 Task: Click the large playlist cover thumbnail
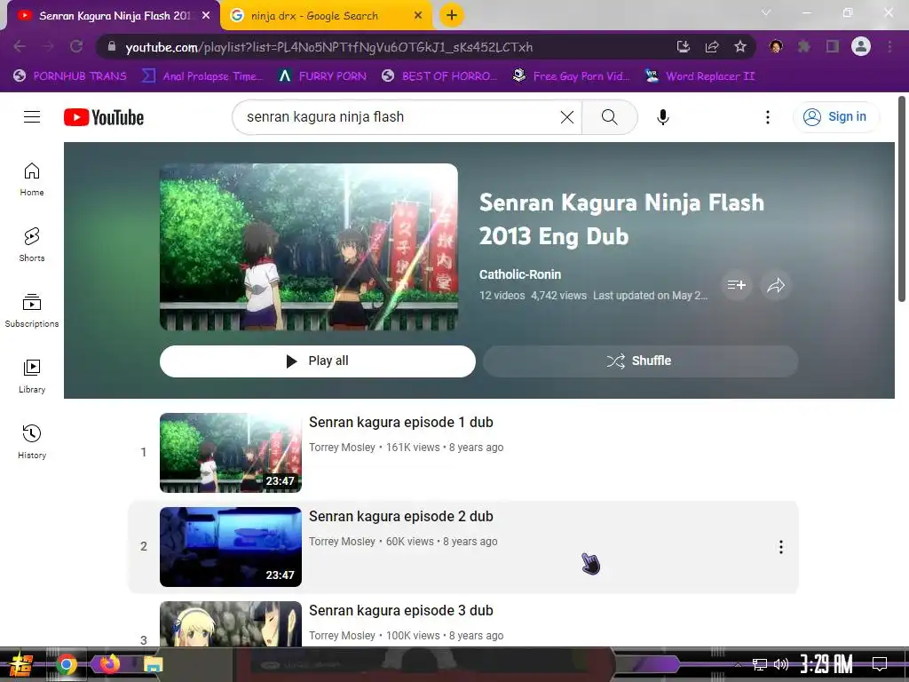click(309, 247)
